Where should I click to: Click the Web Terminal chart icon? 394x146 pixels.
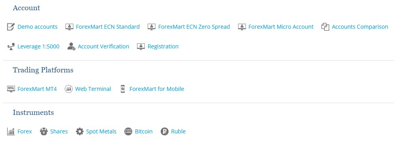(x=69, y=89)
